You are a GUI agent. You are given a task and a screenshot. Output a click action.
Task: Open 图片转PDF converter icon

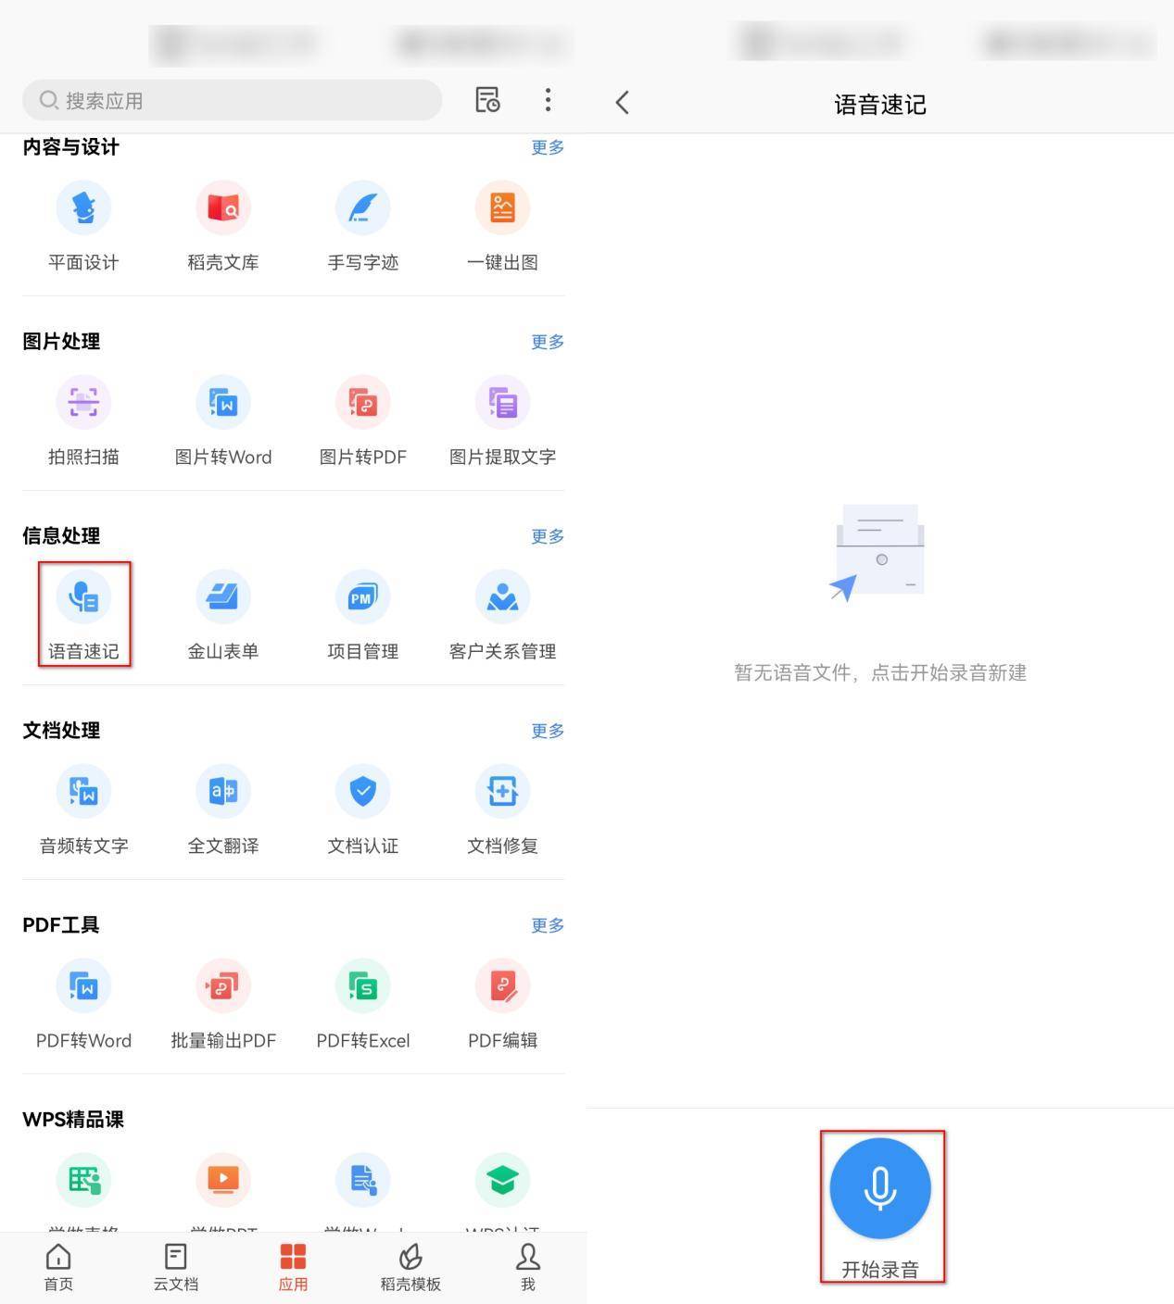(x=362, y=402)
